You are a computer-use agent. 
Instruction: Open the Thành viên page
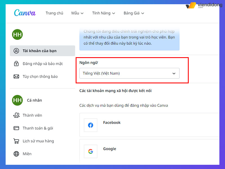click(32, 115)
